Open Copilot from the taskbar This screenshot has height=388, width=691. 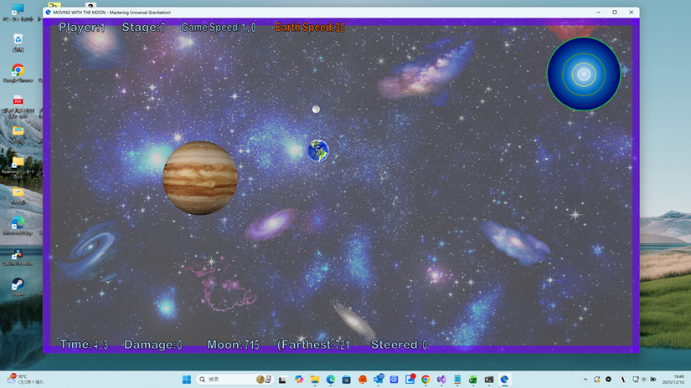pos(299,379)
